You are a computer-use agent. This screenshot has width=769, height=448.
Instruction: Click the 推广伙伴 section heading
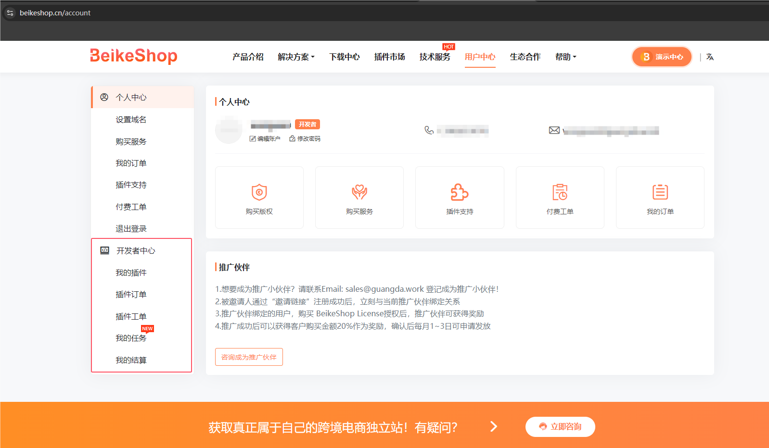coord(234,267)
